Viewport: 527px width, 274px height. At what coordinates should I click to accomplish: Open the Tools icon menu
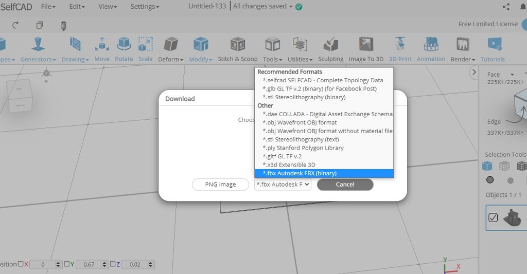coord(273,50)
